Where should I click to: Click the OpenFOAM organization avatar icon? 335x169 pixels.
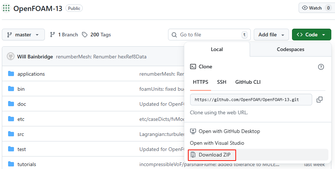6,8
